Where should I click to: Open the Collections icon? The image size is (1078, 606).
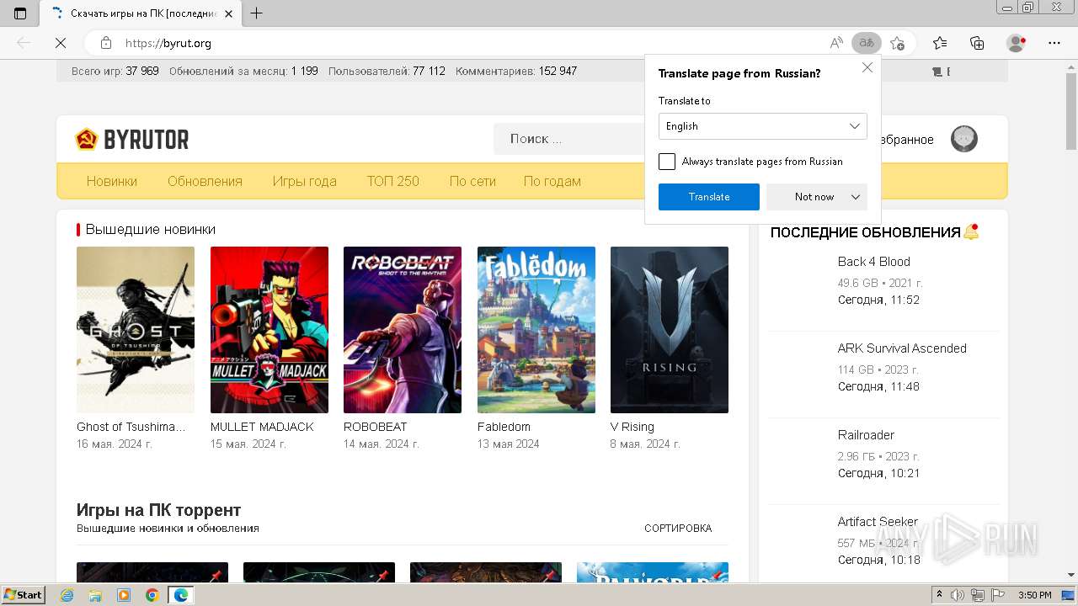977,43
